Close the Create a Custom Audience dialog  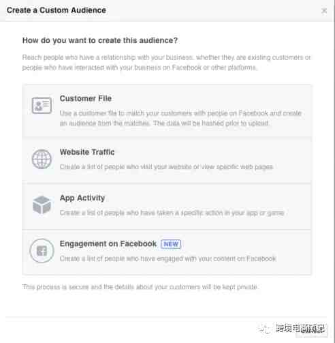click(324, 10)
